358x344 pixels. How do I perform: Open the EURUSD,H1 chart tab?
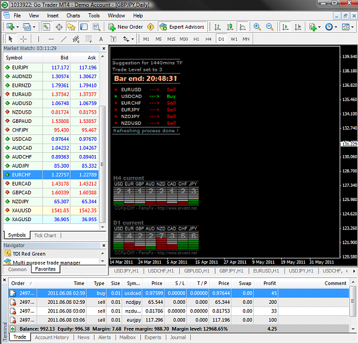[x=266, y=270]
